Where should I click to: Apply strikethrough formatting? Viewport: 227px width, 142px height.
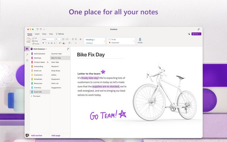tap(52, 43)
